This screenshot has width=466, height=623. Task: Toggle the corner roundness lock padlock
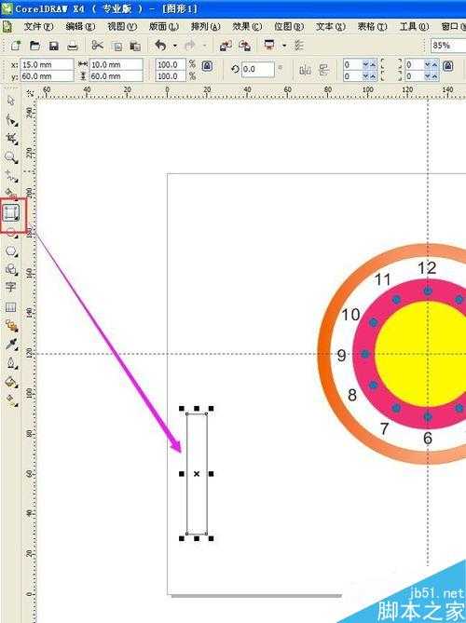point(448,65)
